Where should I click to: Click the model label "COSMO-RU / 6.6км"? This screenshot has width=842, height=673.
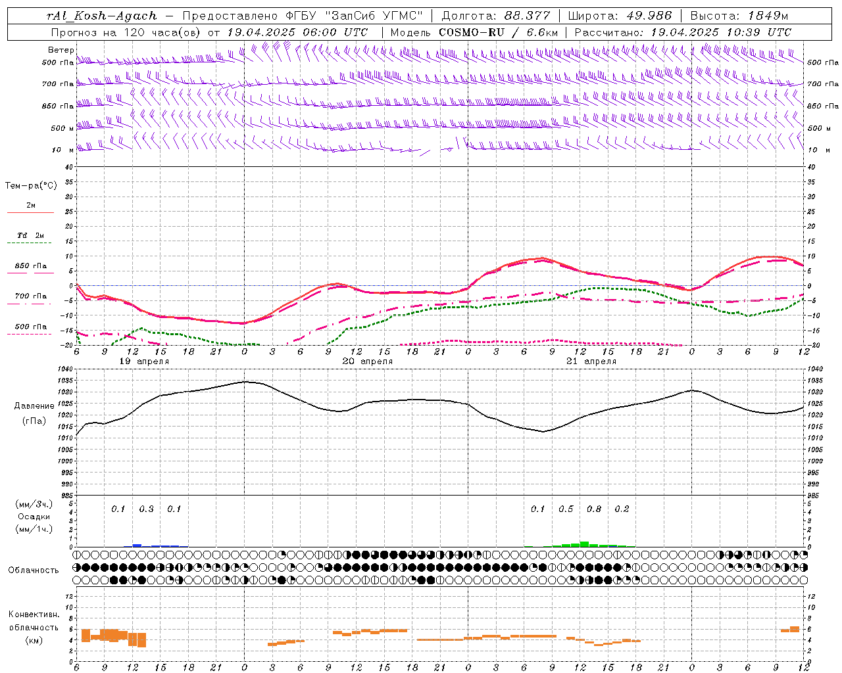pos(498,32)
